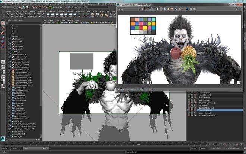The image size is (246, 154).
Task: Click white circle mono icon in frame buffer
Action: click(157, 9)
